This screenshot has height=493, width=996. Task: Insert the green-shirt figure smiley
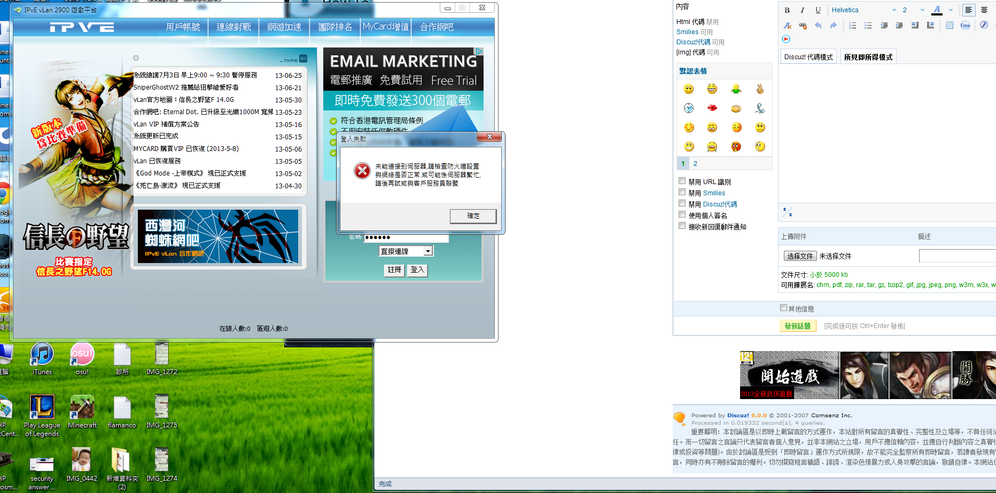point(736,89)
